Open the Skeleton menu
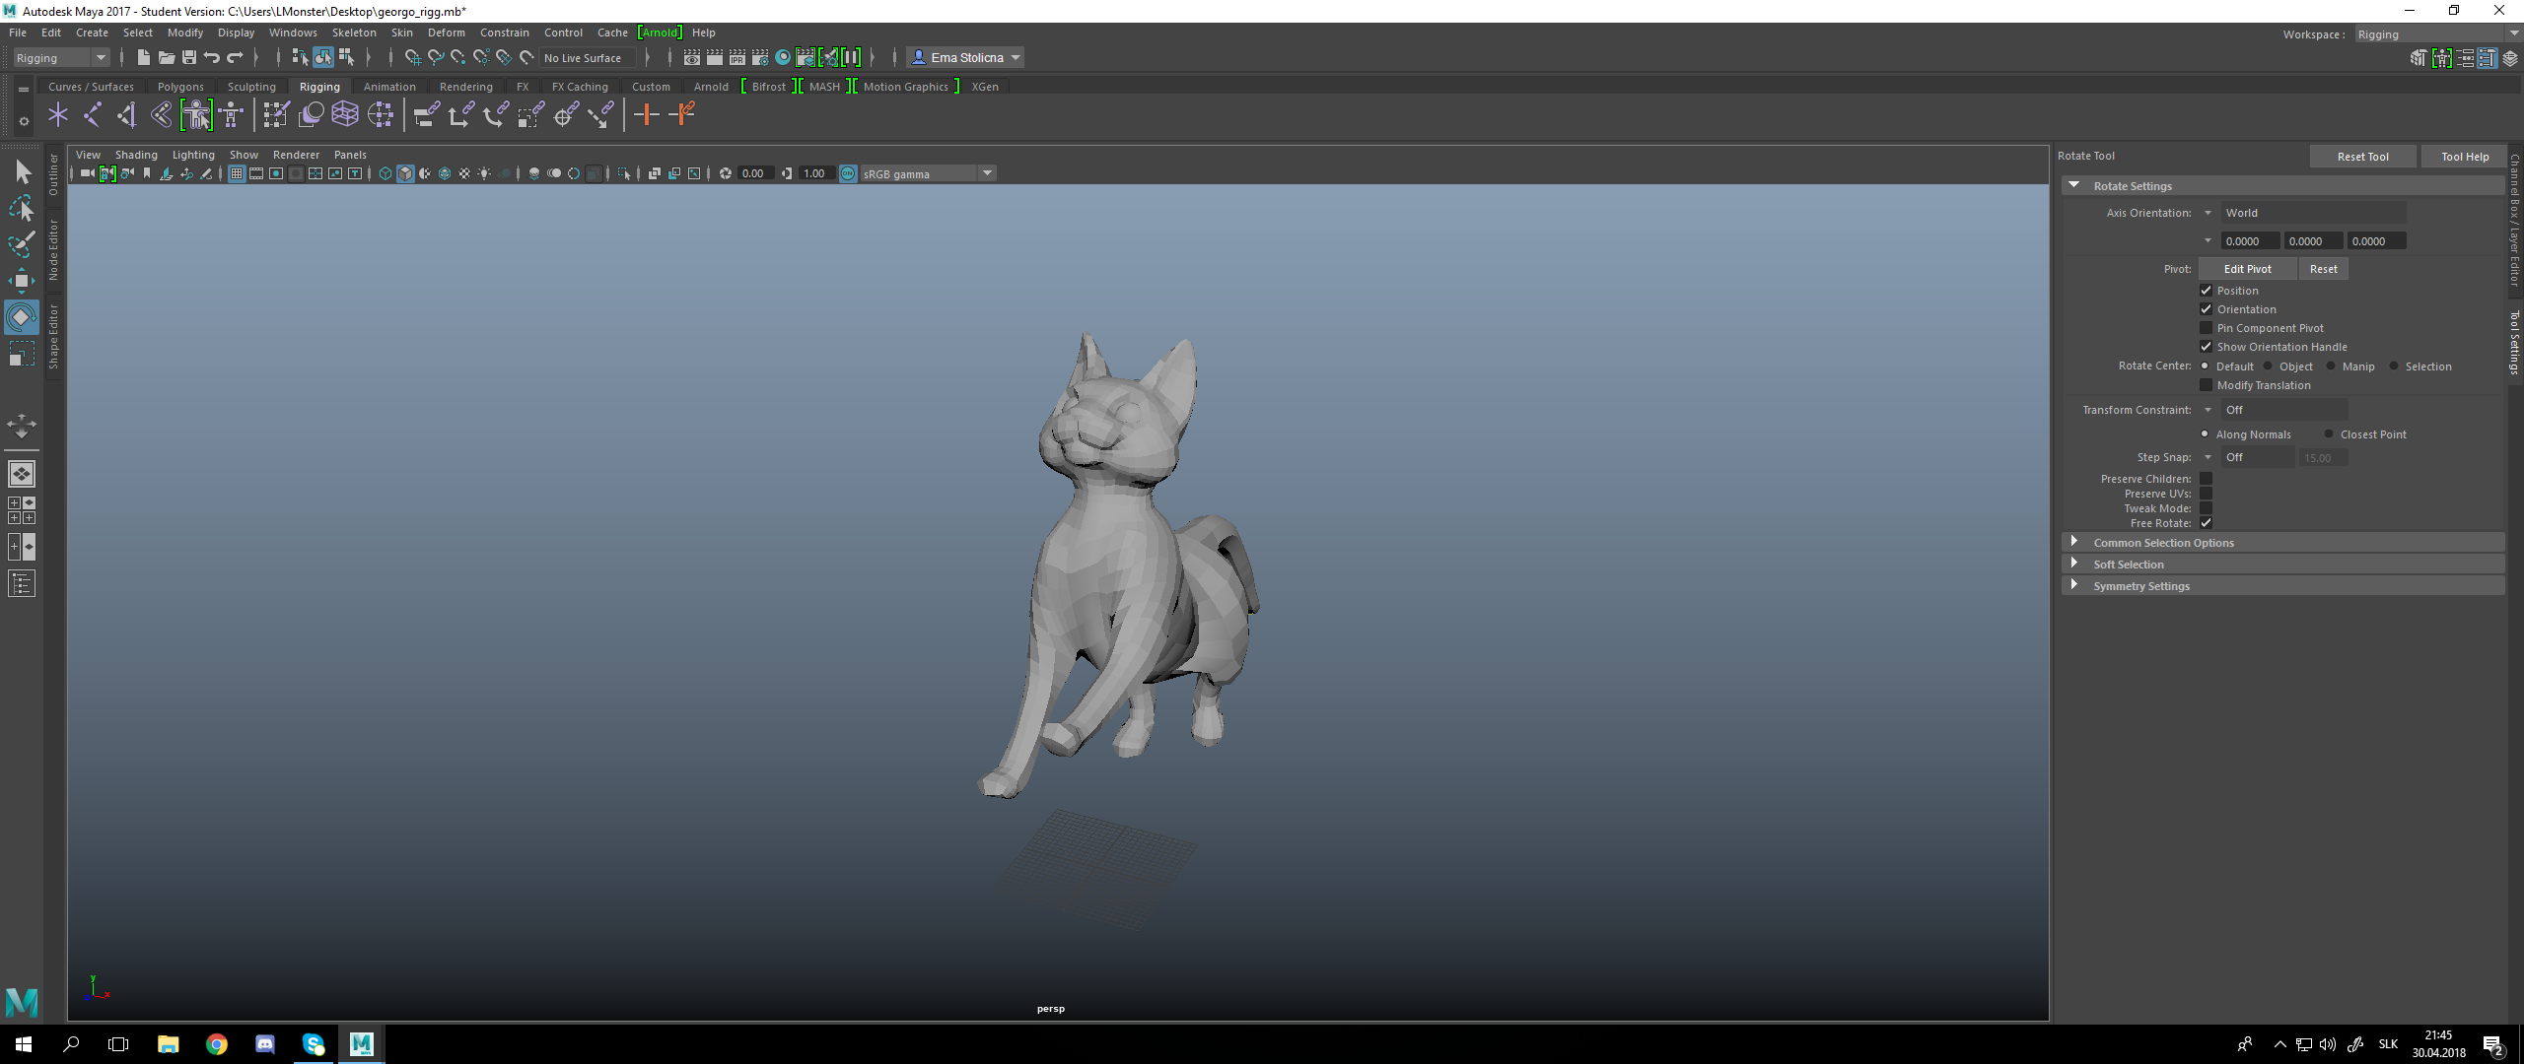Image resolution: width=2524 pixels, height=1064 pixels. (x=353, y=33)
